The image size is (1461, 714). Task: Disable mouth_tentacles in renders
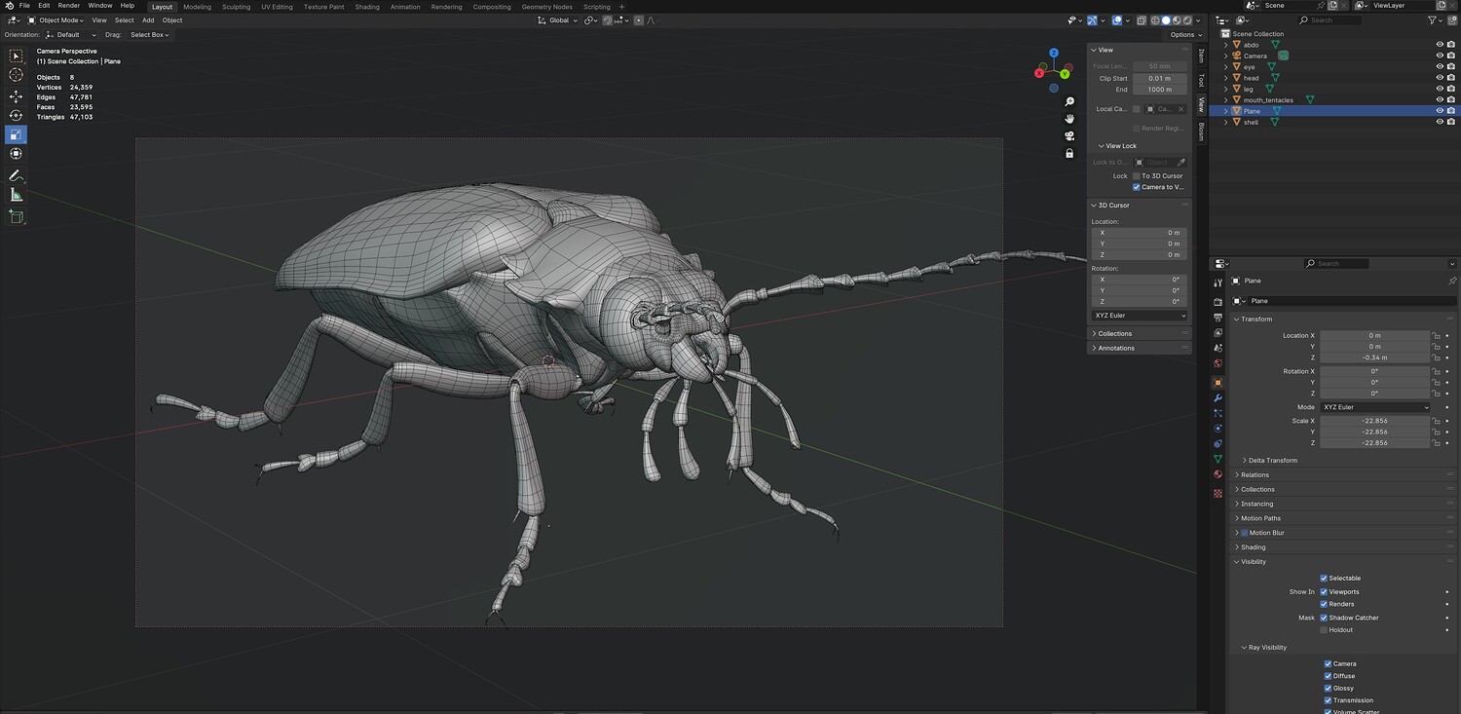tap(1452, 100)
